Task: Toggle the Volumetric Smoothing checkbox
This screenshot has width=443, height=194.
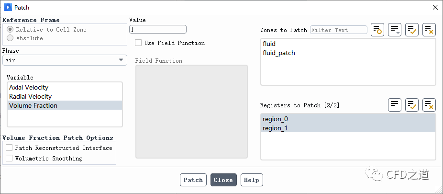Action: click(x=9, y=159)
